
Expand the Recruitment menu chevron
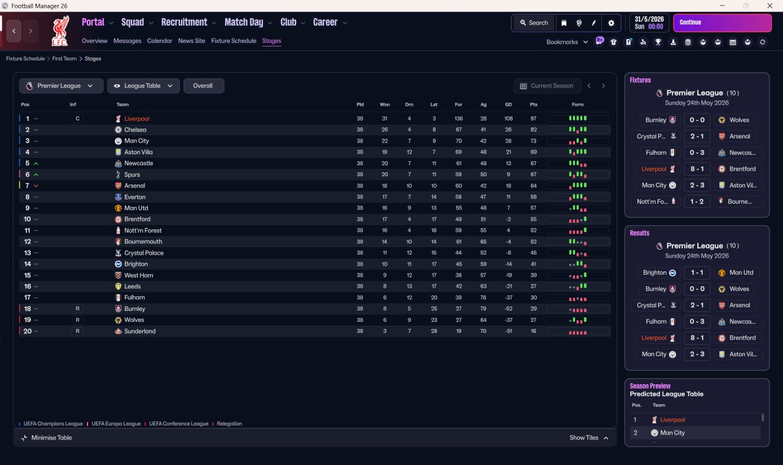tap(214, 23)
